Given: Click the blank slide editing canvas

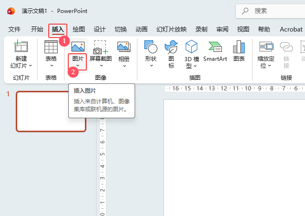Looking at the screenshot, I should [x=234, y=157].
